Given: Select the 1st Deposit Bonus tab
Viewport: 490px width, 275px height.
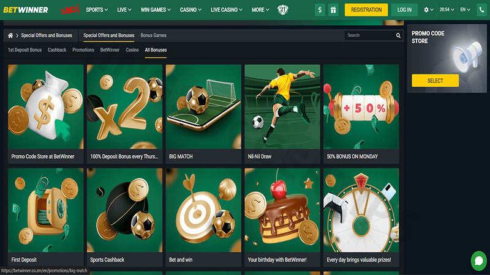Looking at the screenshot, I should pos(24,50).
